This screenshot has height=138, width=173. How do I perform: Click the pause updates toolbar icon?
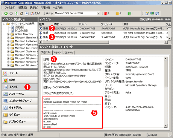pos(27,13)
